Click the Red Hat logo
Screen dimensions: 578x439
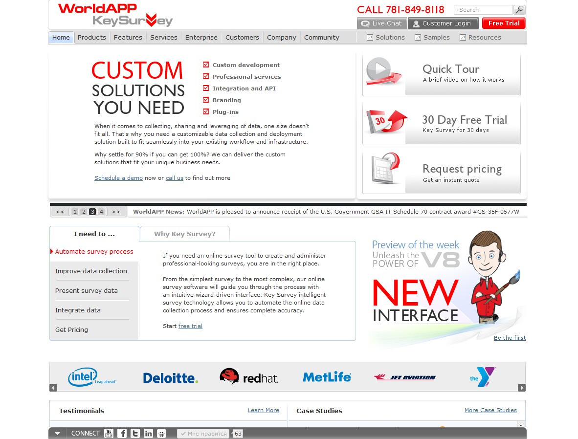click(249, 377)
